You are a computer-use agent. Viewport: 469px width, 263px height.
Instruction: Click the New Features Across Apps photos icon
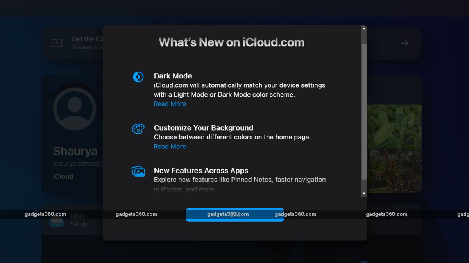pos(138,171)
